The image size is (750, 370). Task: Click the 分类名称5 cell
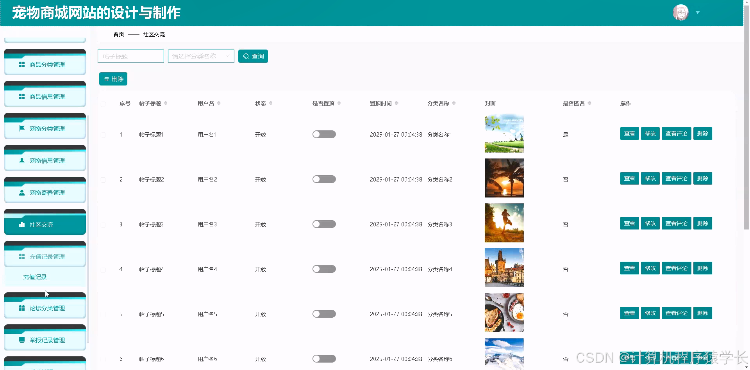440,314
